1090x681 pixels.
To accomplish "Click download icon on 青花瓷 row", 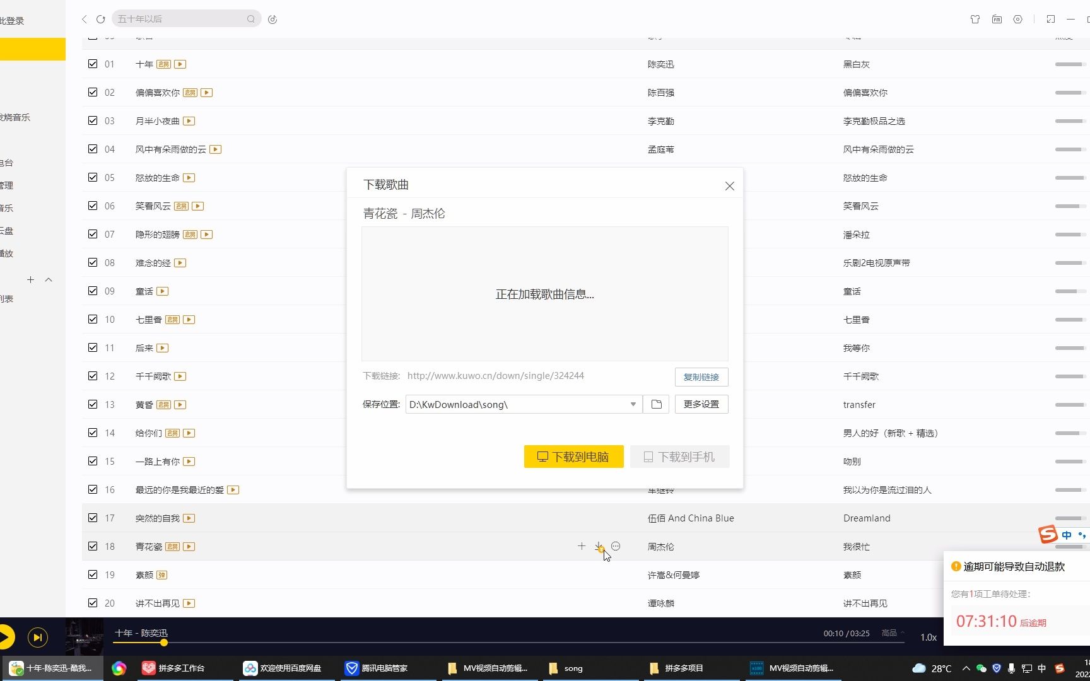I will pos(599,547).
